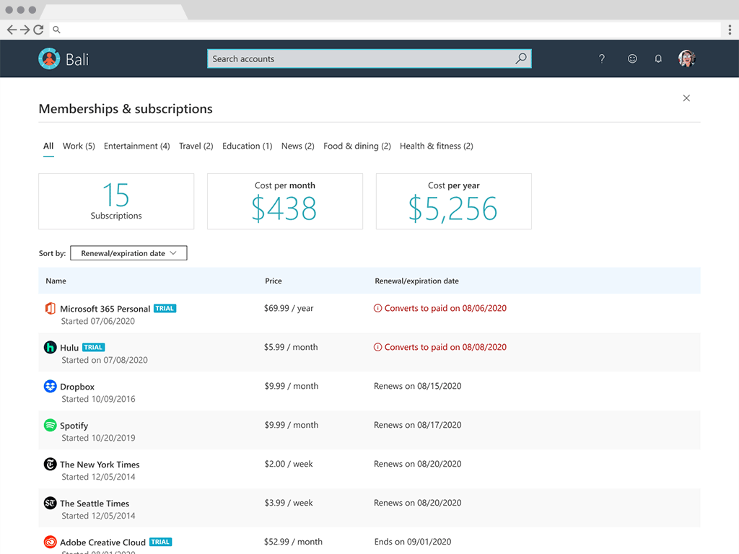Open the user profile avatar
Image resolution: width=739 pixels, height=554 pixels.
(687, 58)
